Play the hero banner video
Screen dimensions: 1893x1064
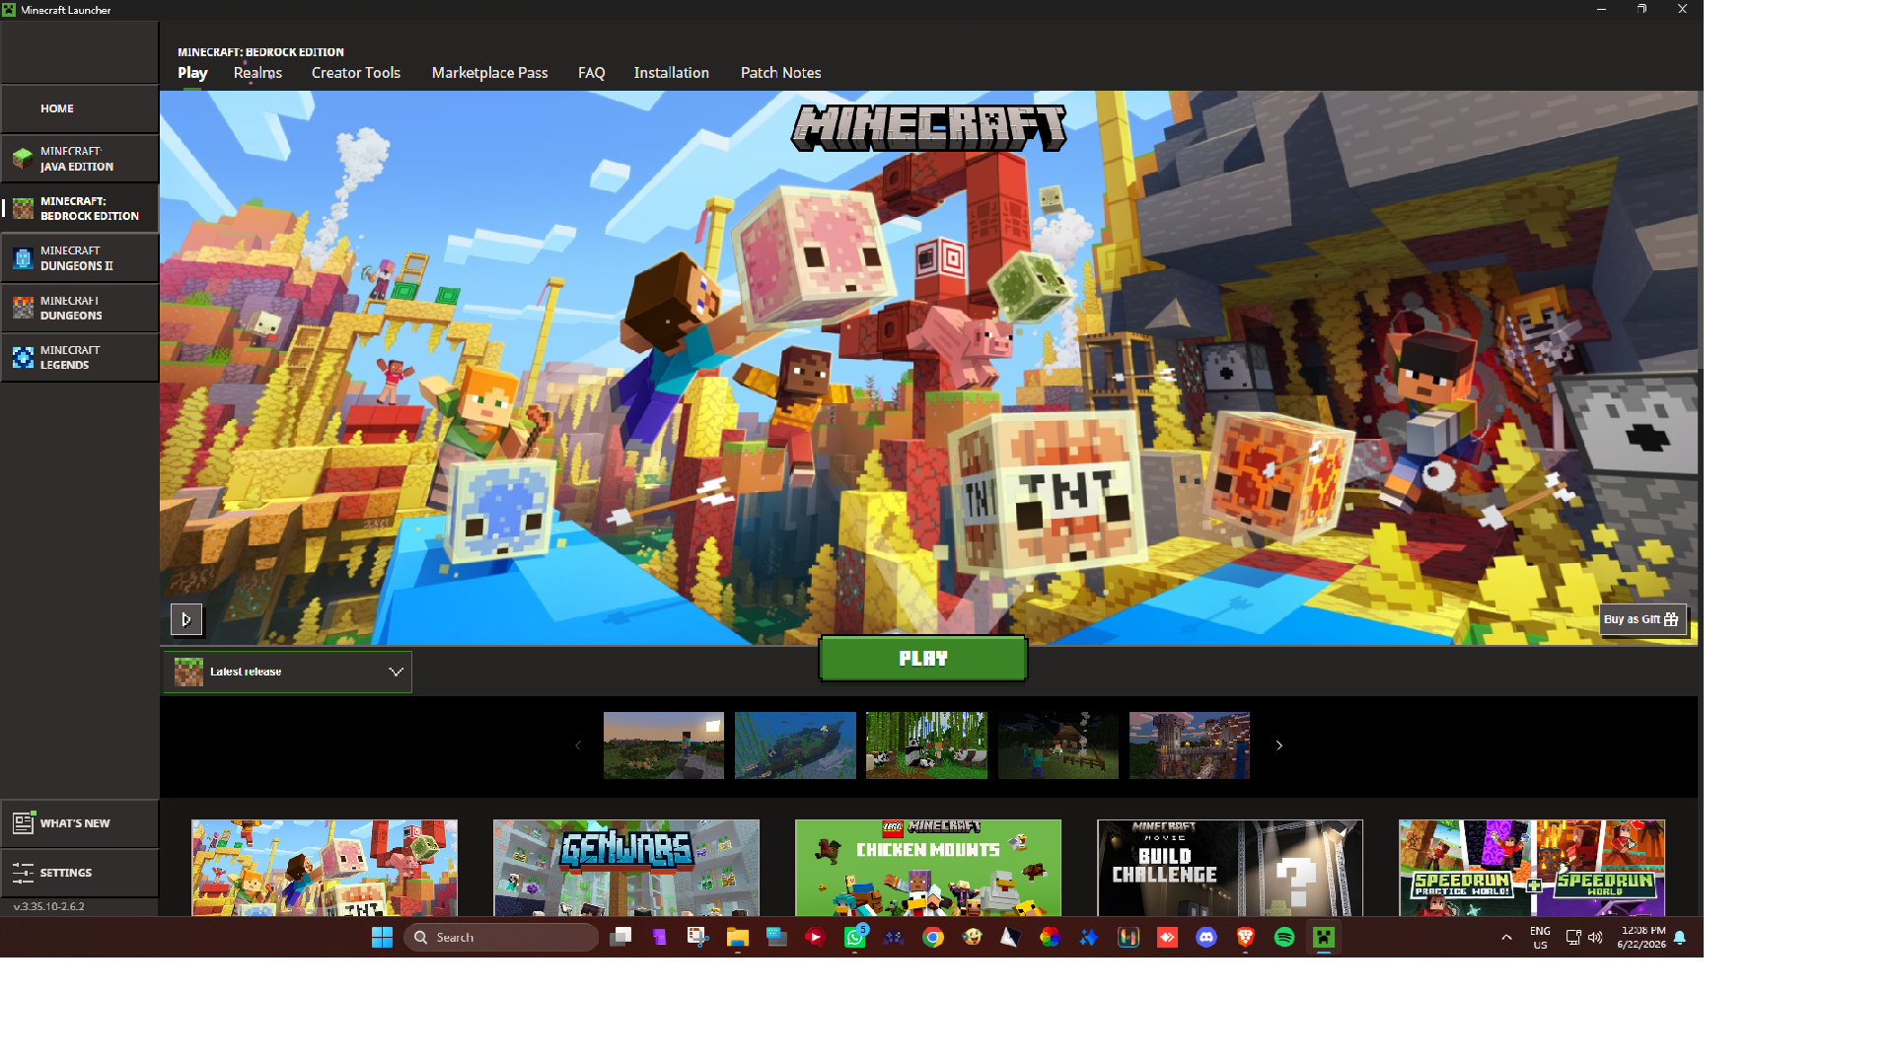(x=186, y=619)
